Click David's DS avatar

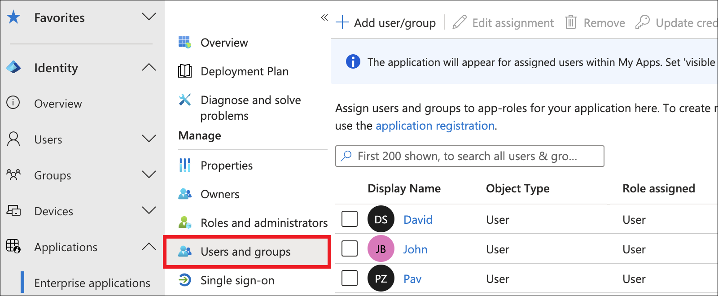[x=381, y=219]
